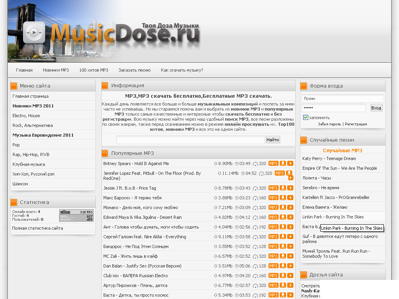
Task: Click MP3 badge for Britney Spears track
Action: coord(273,164)
